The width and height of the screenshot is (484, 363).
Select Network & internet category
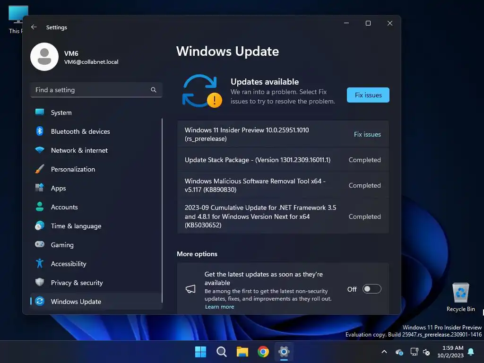coord(96,150)
